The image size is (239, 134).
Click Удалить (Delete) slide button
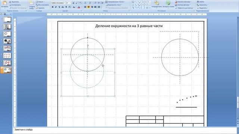click(x=40, y=8)
